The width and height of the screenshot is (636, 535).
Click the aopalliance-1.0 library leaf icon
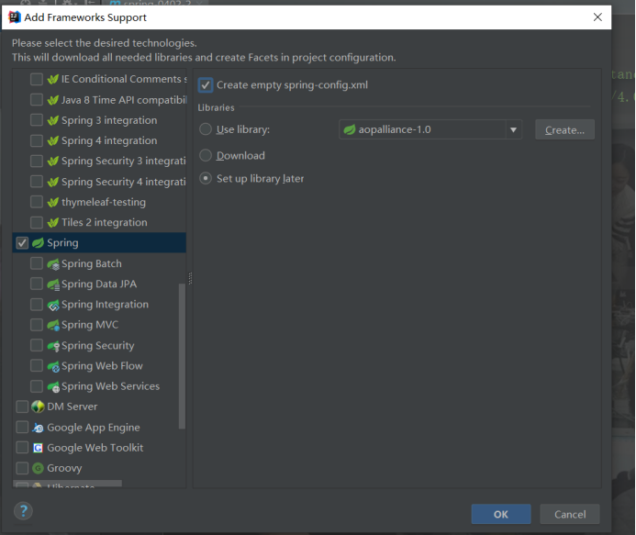[350, 129]
